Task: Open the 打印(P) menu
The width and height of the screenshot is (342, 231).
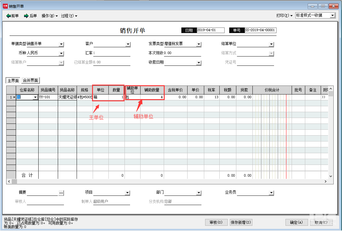Action: coord(284,15)
